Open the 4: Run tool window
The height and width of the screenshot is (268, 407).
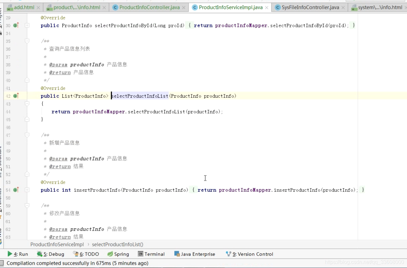(18, 254)
